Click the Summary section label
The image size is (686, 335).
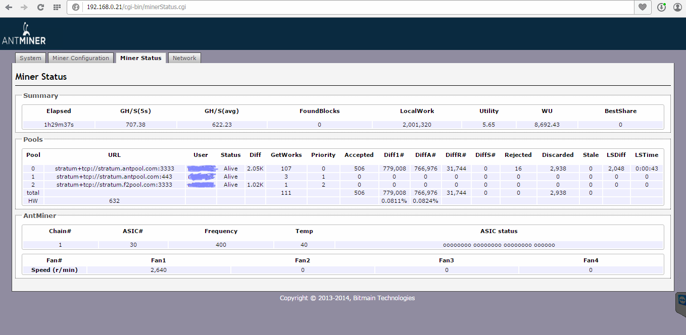click(40, 95)
